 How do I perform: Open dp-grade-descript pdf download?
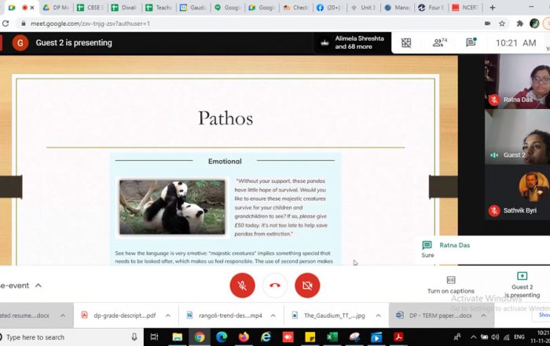pos(119,315)
